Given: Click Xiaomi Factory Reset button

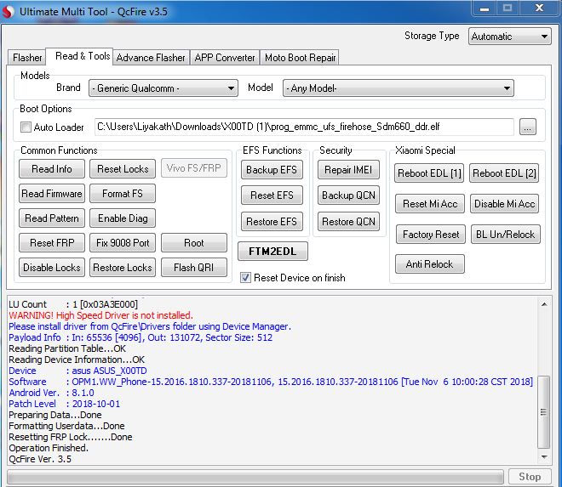Looking at the screenshot, I should point(431,235).
